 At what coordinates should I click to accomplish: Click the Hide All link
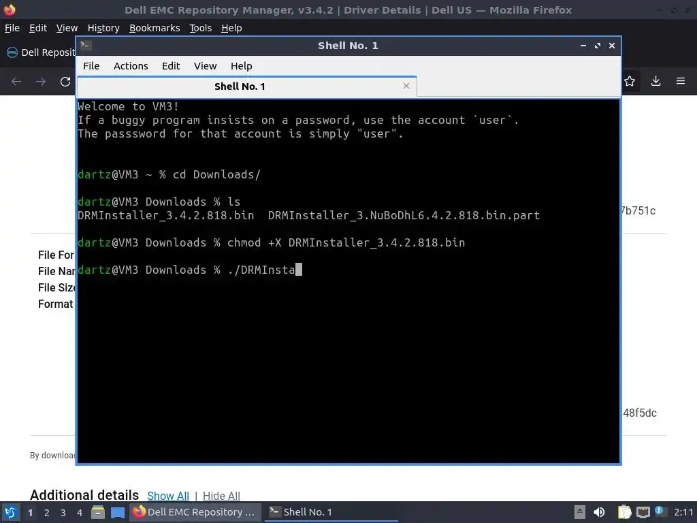[221, 496]
